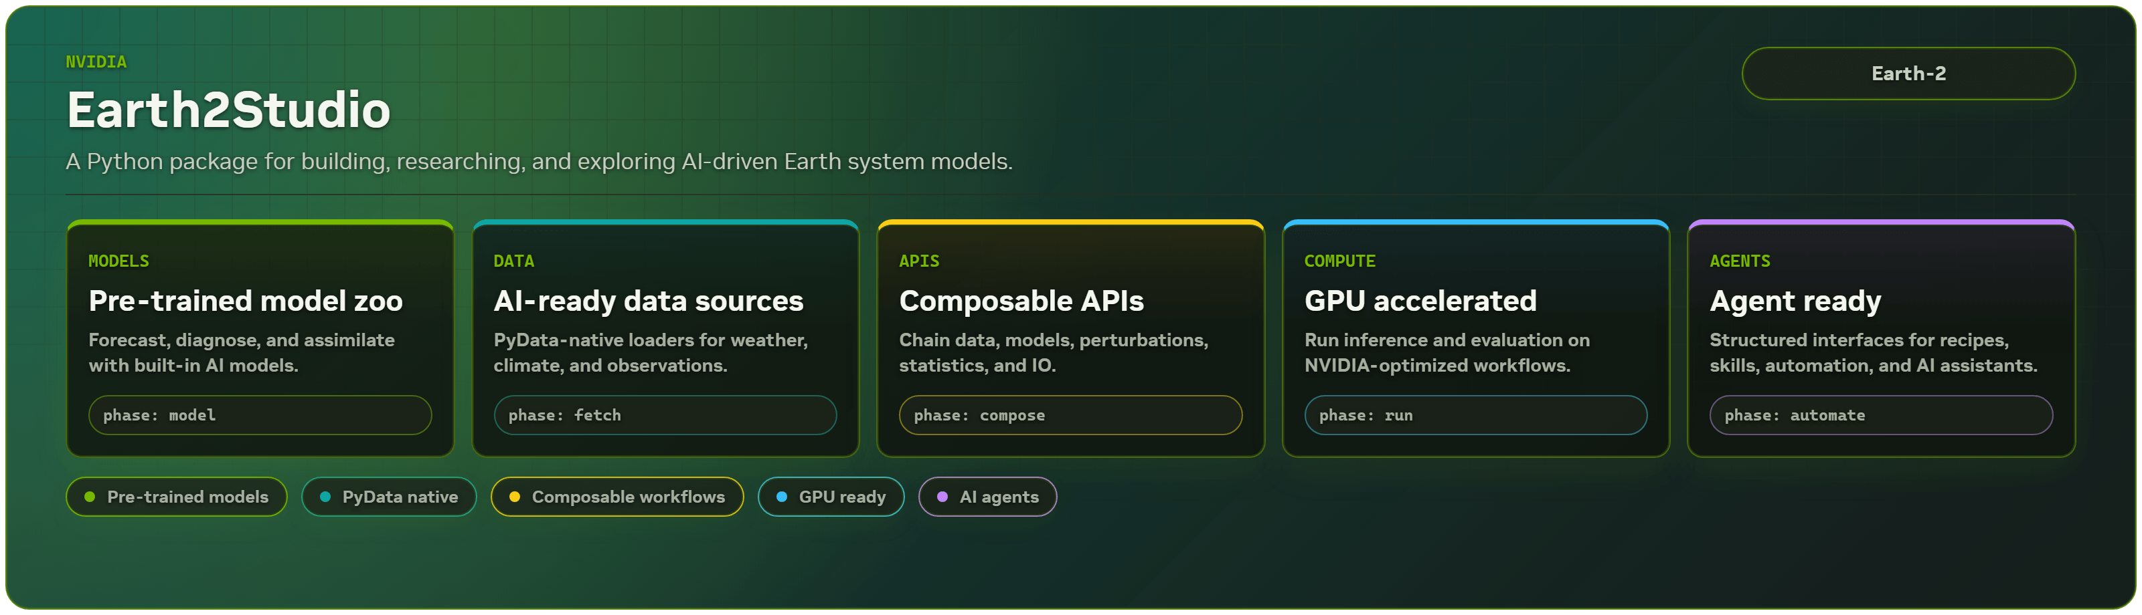Select the Pre-trained models chip
The image size is (2142, 615).
tap(176, 496)
